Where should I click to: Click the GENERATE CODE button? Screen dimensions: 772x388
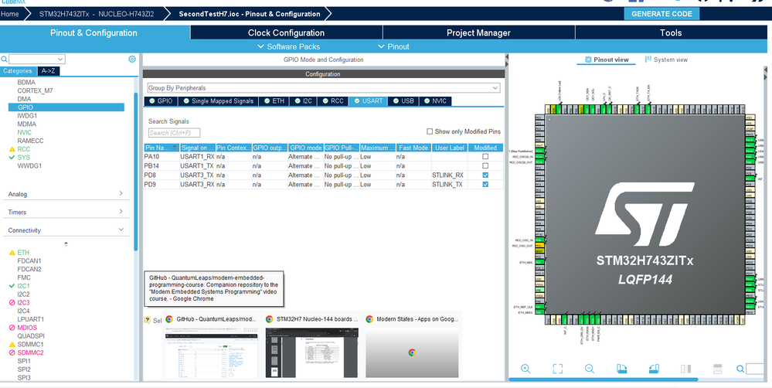661,14
